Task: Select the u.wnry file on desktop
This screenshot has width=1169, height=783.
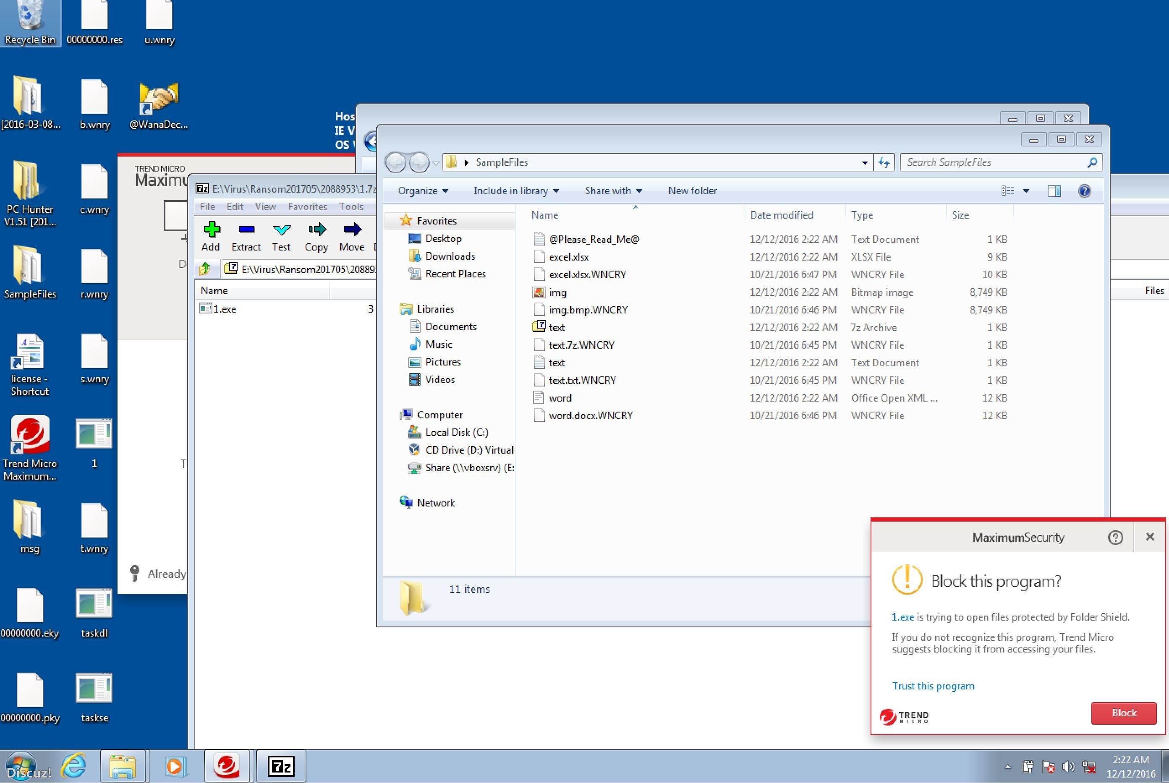Action: pyautogui.click(x=159, y=23)
